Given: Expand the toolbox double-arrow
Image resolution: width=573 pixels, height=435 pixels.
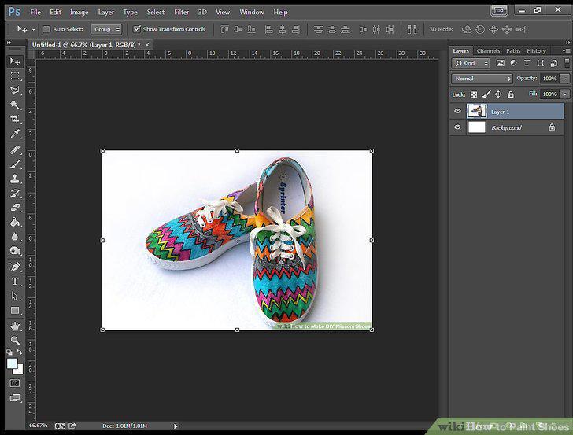Looking at the screenshot, I should tap(9, 42).
